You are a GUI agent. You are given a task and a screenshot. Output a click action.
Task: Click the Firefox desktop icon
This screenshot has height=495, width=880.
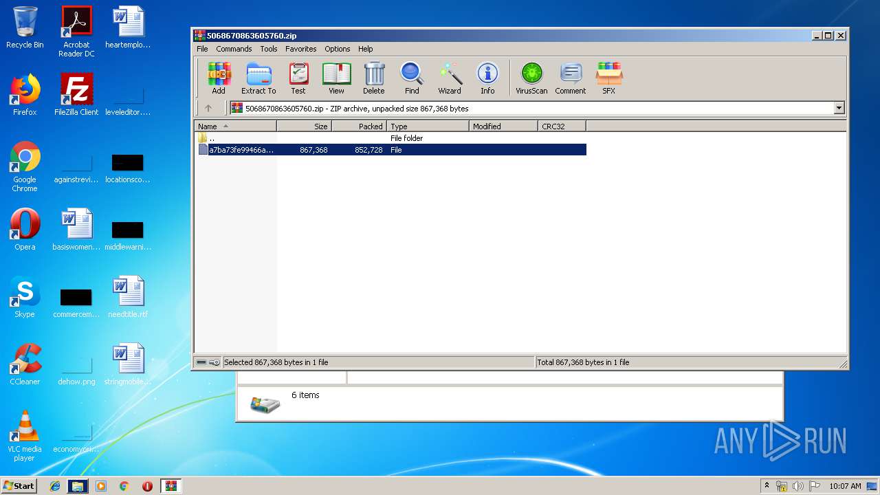(x=25, y=95)
